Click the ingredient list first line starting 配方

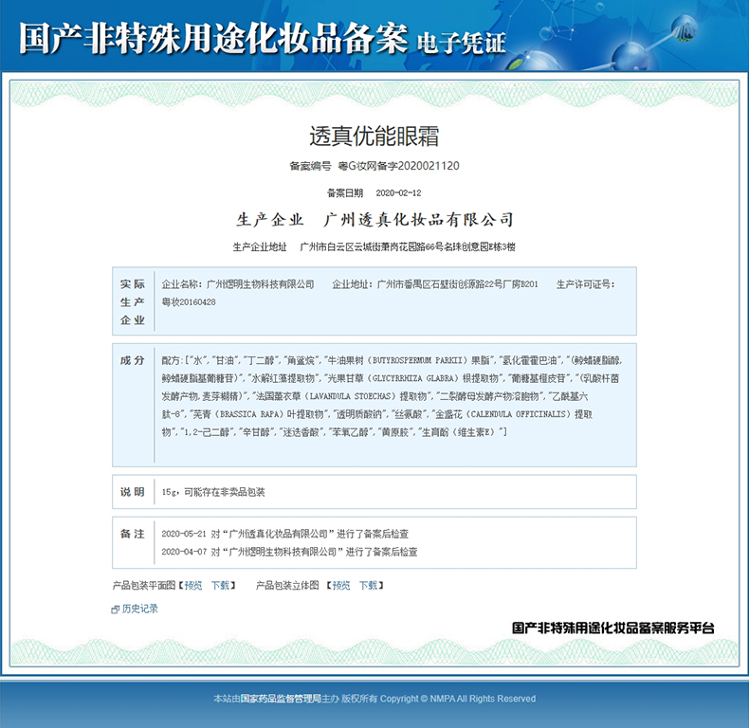[x=392, y=360]
